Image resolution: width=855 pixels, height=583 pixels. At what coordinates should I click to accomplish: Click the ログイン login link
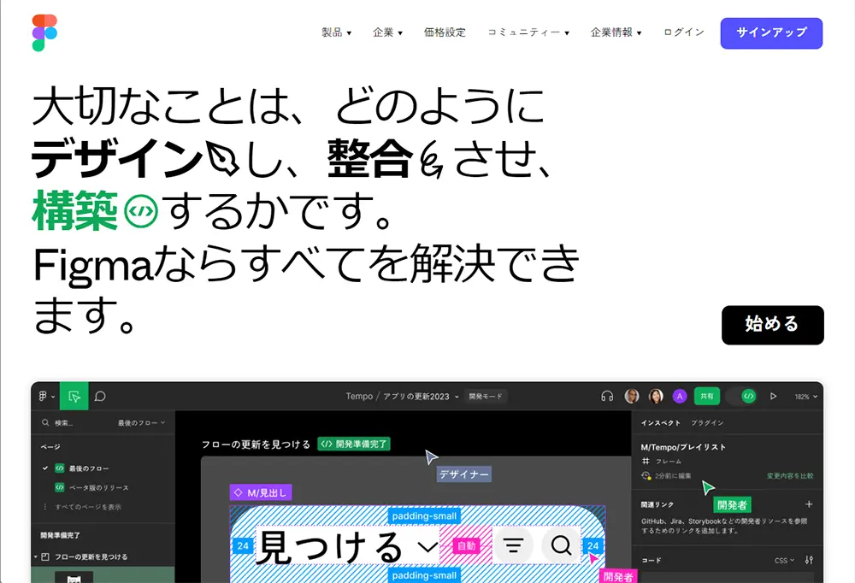[684, 32]
